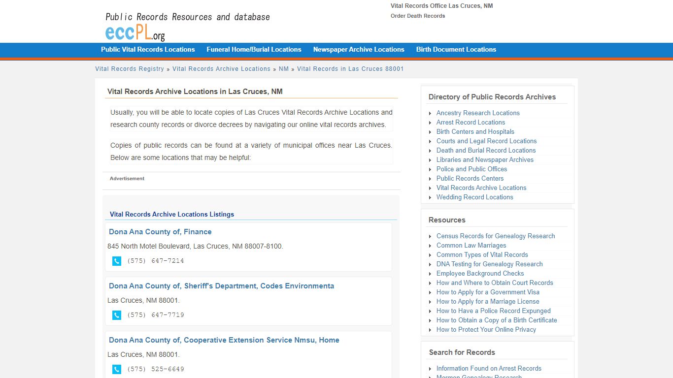Select the NM breadcrumb link
This screenshot has width=673, height=378.
[x=284, y=69]
